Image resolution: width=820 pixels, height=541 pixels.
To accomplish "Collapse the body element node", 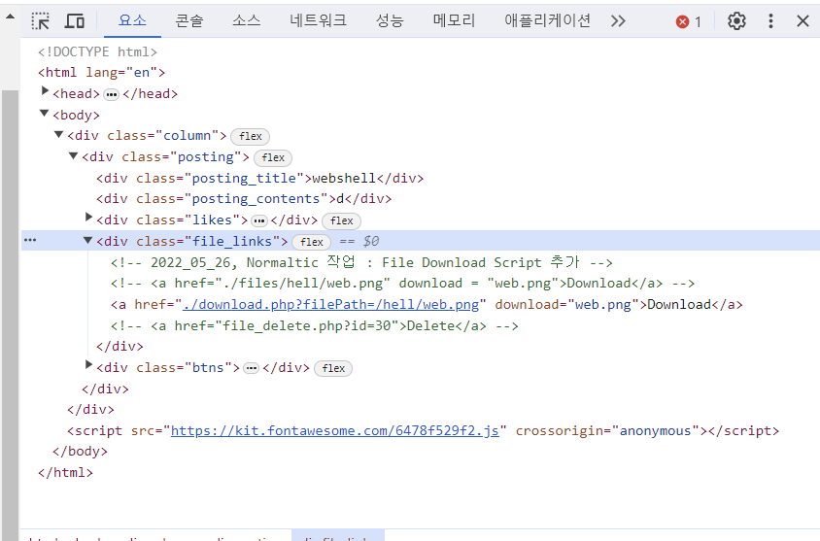I will 45,114.
